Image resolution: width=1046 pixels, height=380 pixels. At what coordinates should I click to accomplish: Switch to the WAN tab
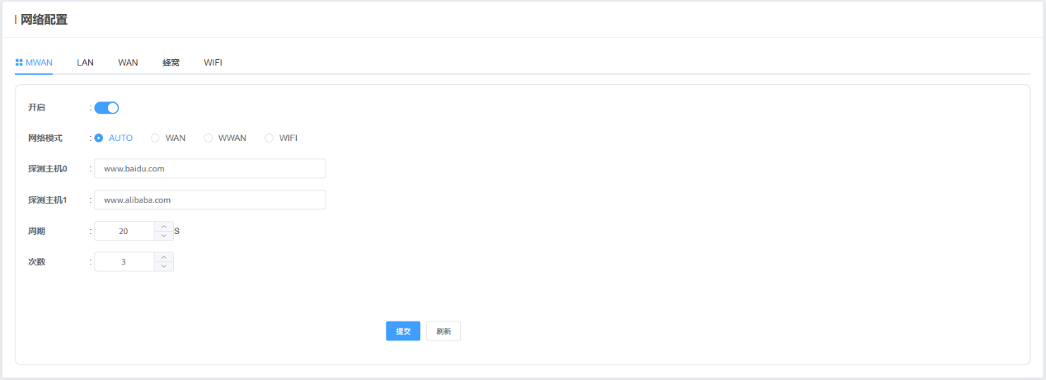point(128,63)
